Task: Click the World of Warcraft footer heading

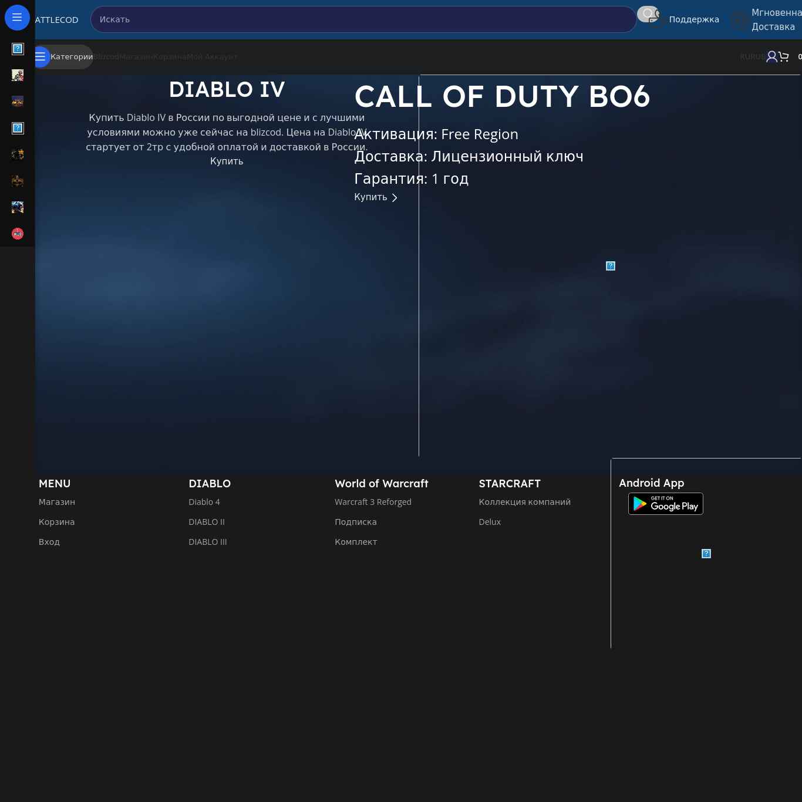Action: 382,484
